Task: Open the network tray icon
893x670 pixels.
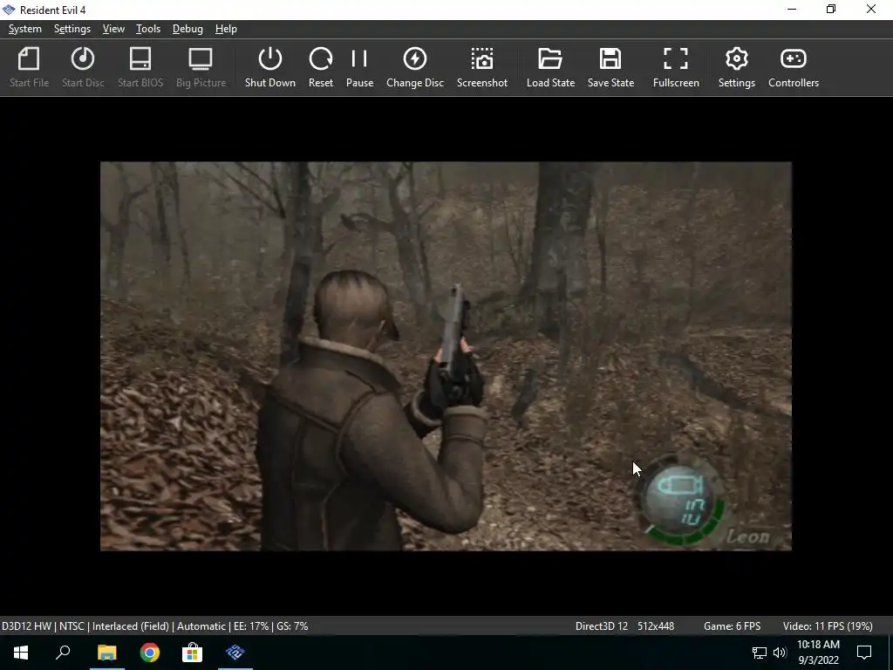Action: pos(760,653)
